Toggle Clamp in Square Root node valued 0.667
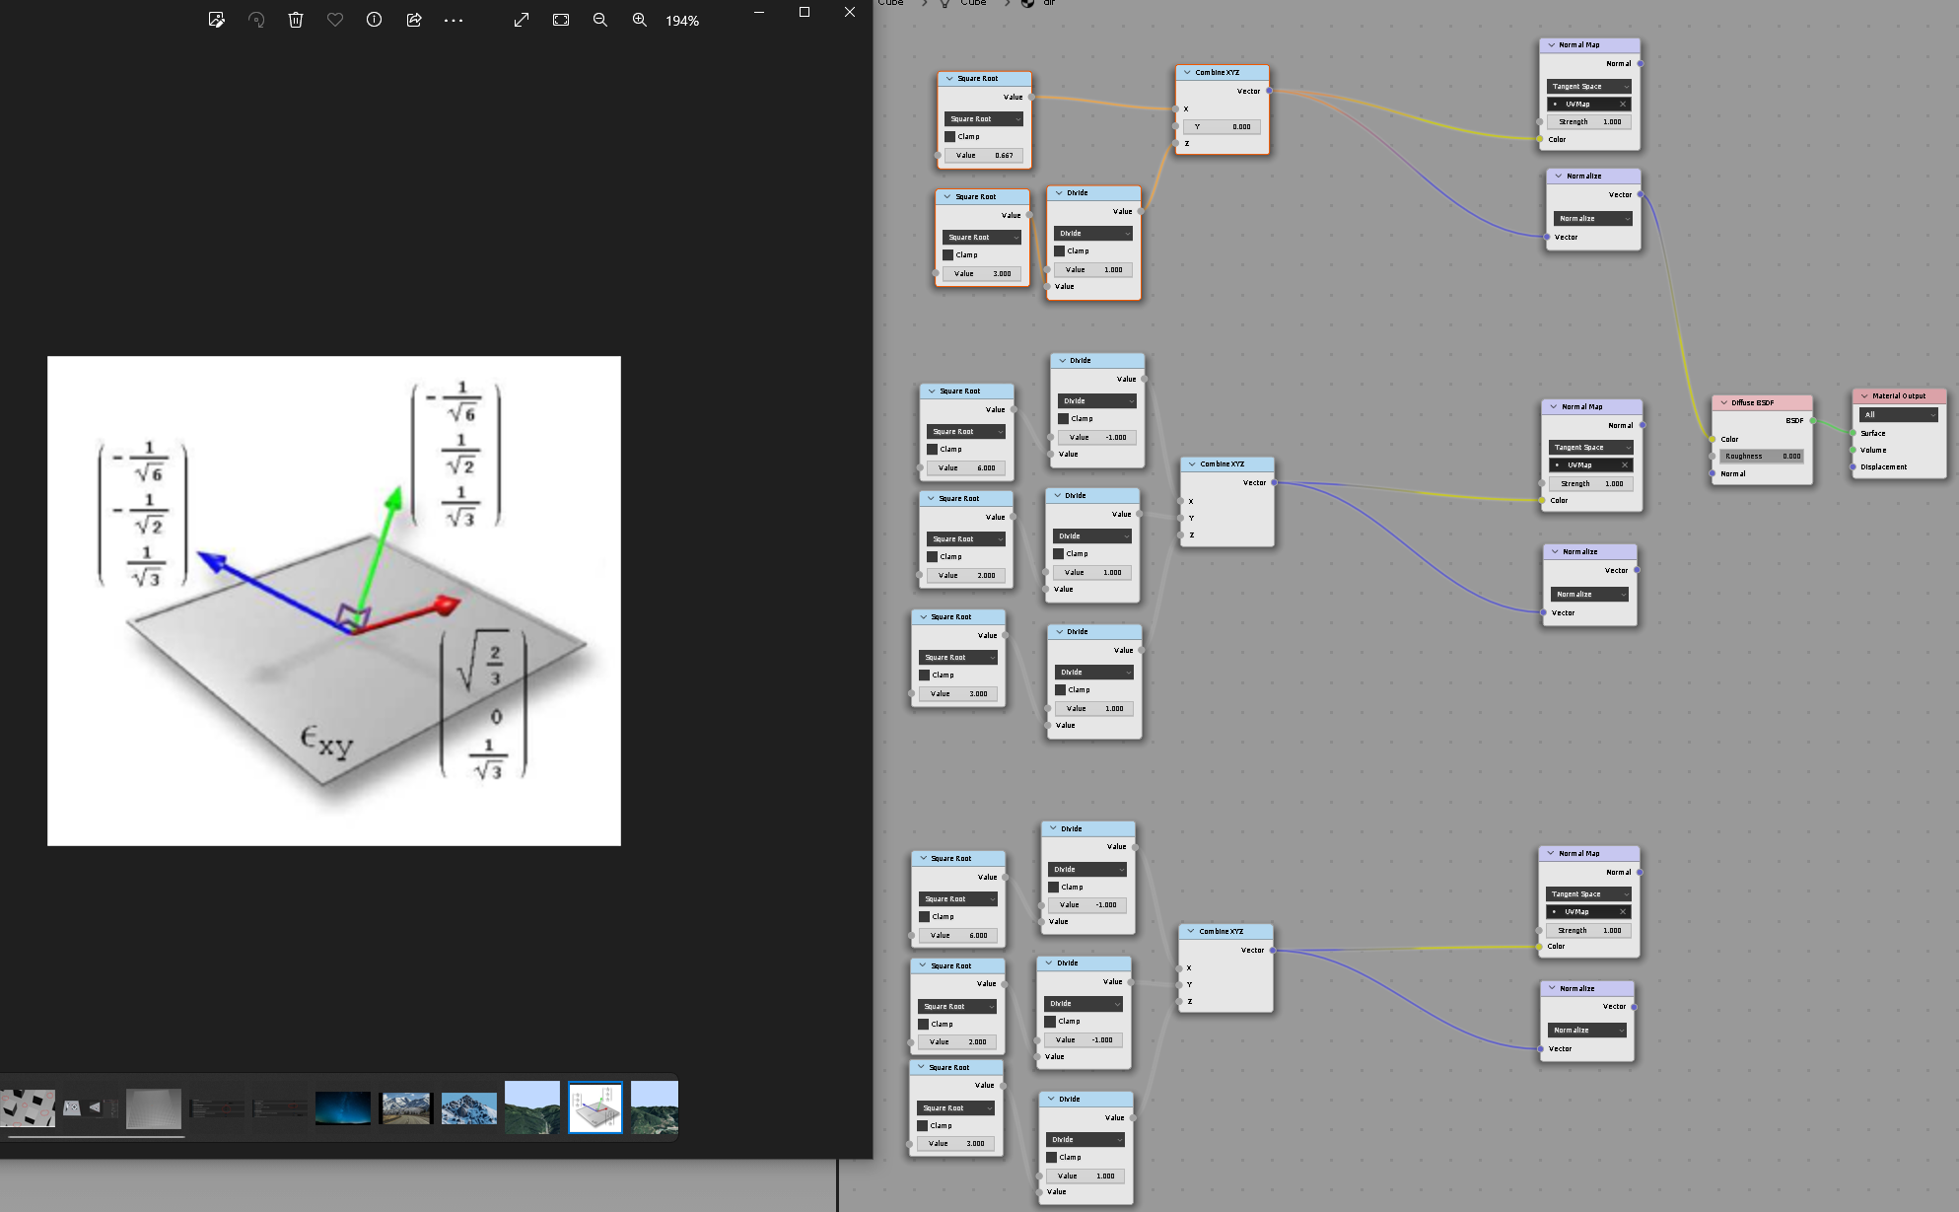The image size is (1959, 1212). coord(950,137)
